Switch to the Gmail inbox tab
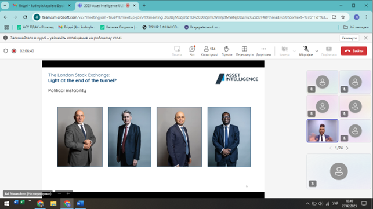The height and width of the screenshot is (209, 373). point(42,5)
